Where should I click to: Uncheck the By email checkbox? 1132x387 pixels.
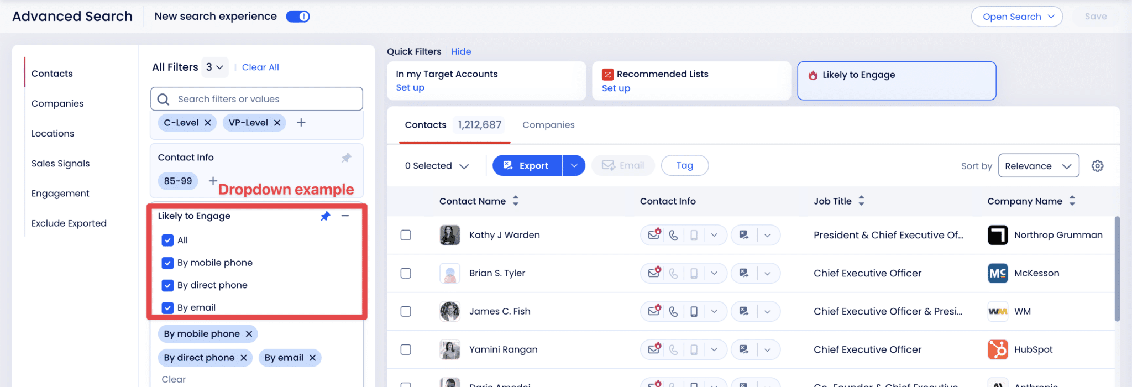pos(167,307)
